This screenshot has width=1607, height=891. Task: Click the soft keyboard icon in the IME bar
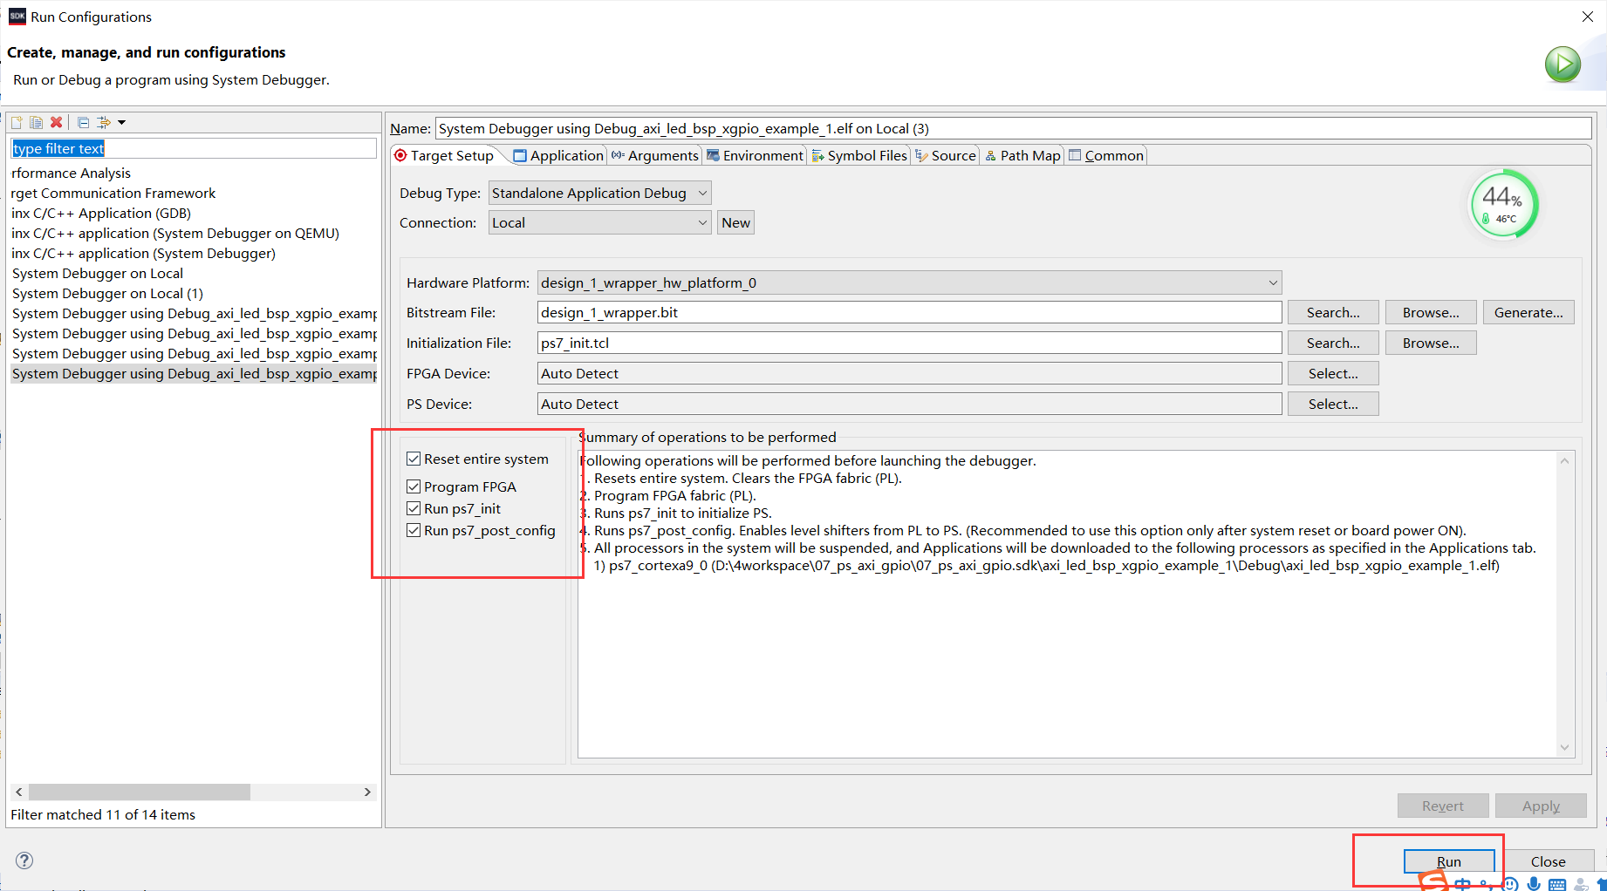click(1557, 885)
